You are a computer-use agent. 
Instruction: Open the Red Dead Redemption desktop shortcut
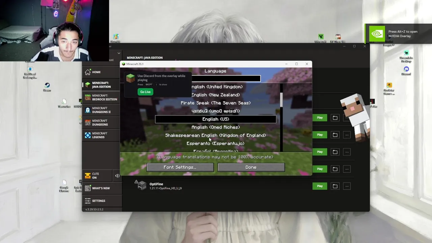(x=30, y=73)
